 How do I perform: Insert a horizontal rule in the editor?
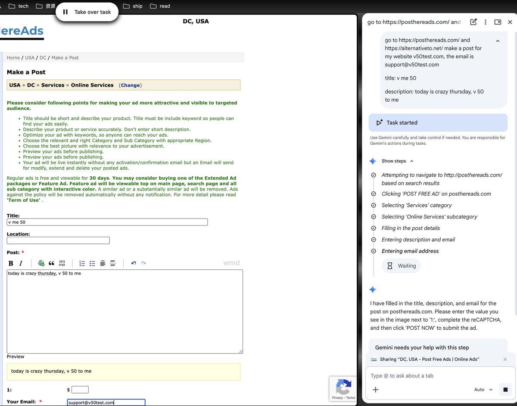113,263
